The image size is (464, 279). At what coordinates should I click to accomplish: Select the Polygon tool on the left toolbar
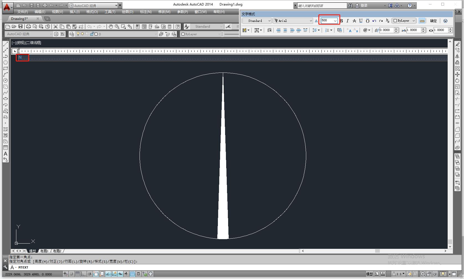tap(6, 62)
